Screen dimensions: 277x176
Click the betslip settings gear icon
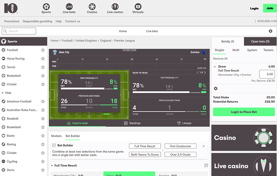click(x=216, y=88)
